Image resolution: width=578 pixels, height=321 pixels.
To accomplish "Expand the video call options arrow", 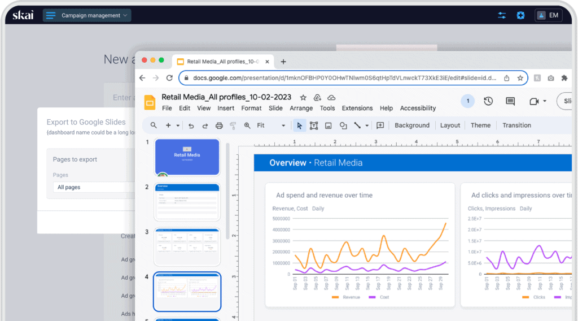I will pos(545,101).
